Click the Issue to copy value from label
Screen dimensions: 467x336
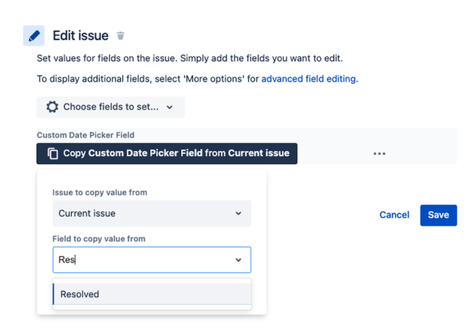point(100,193)
